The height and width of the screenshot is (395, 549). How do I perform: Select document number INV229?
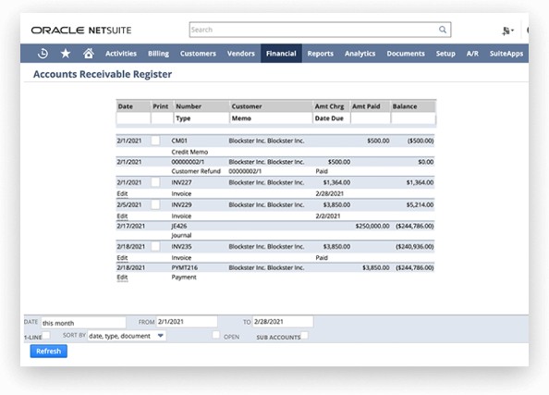(181, 205)
